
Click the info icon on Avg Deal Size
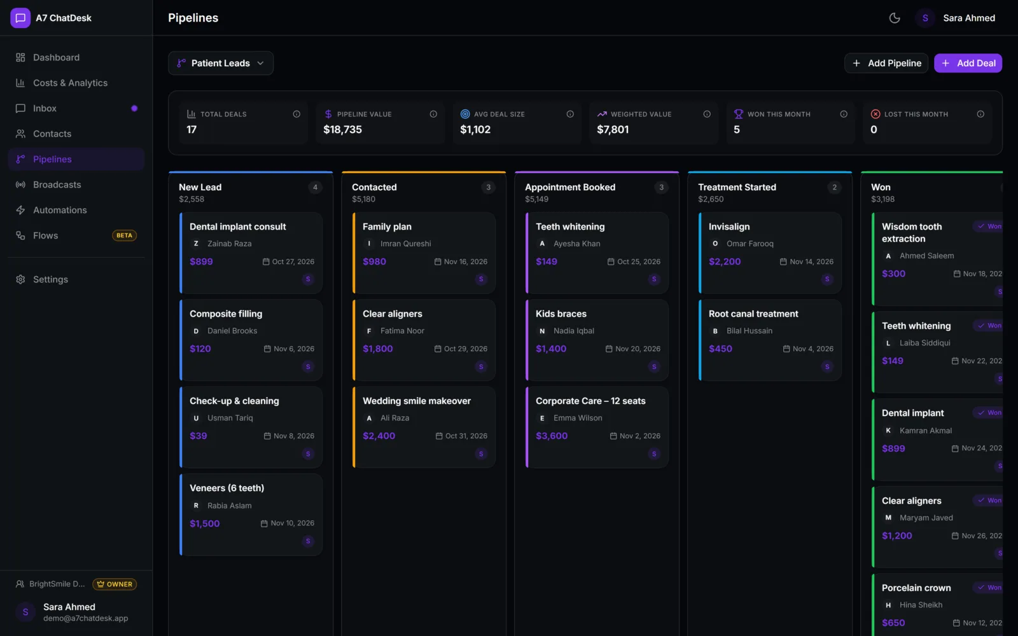click(570, 114)
